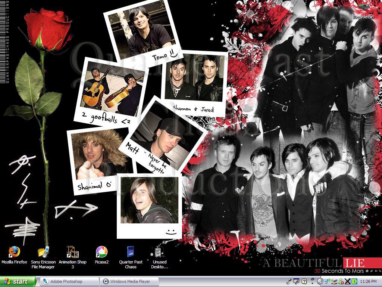
Task: Select the Quarter Past Chaos desktop icon
Action: click(131, 257)
